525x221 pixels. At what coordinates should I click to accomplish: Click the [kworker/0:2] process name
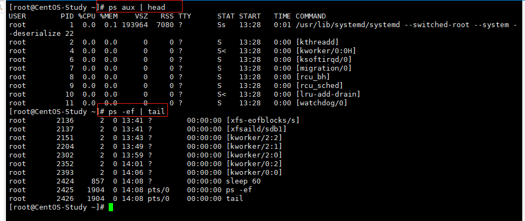254,163
